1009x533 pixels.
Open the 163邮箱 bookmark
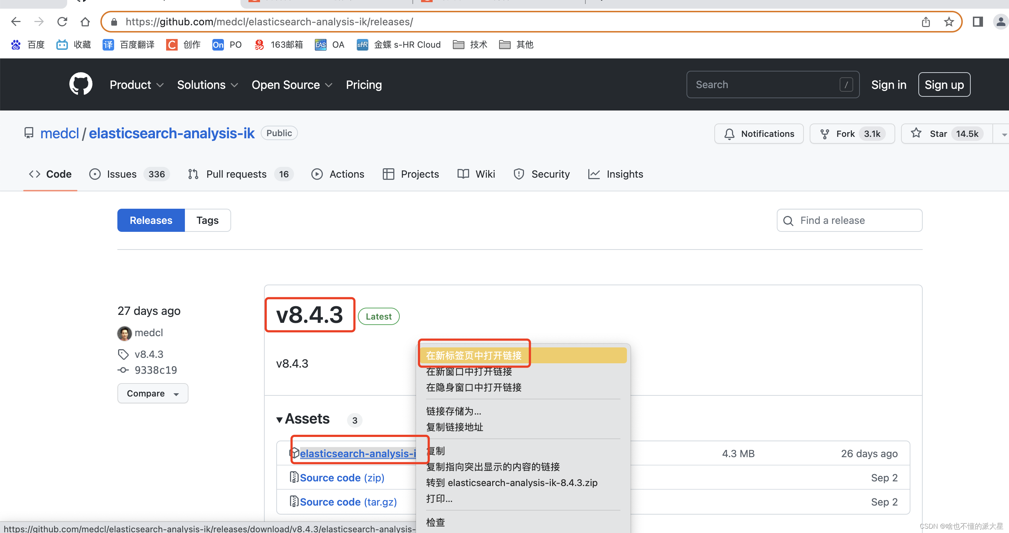pyautogui.click(x=278, y=45)
